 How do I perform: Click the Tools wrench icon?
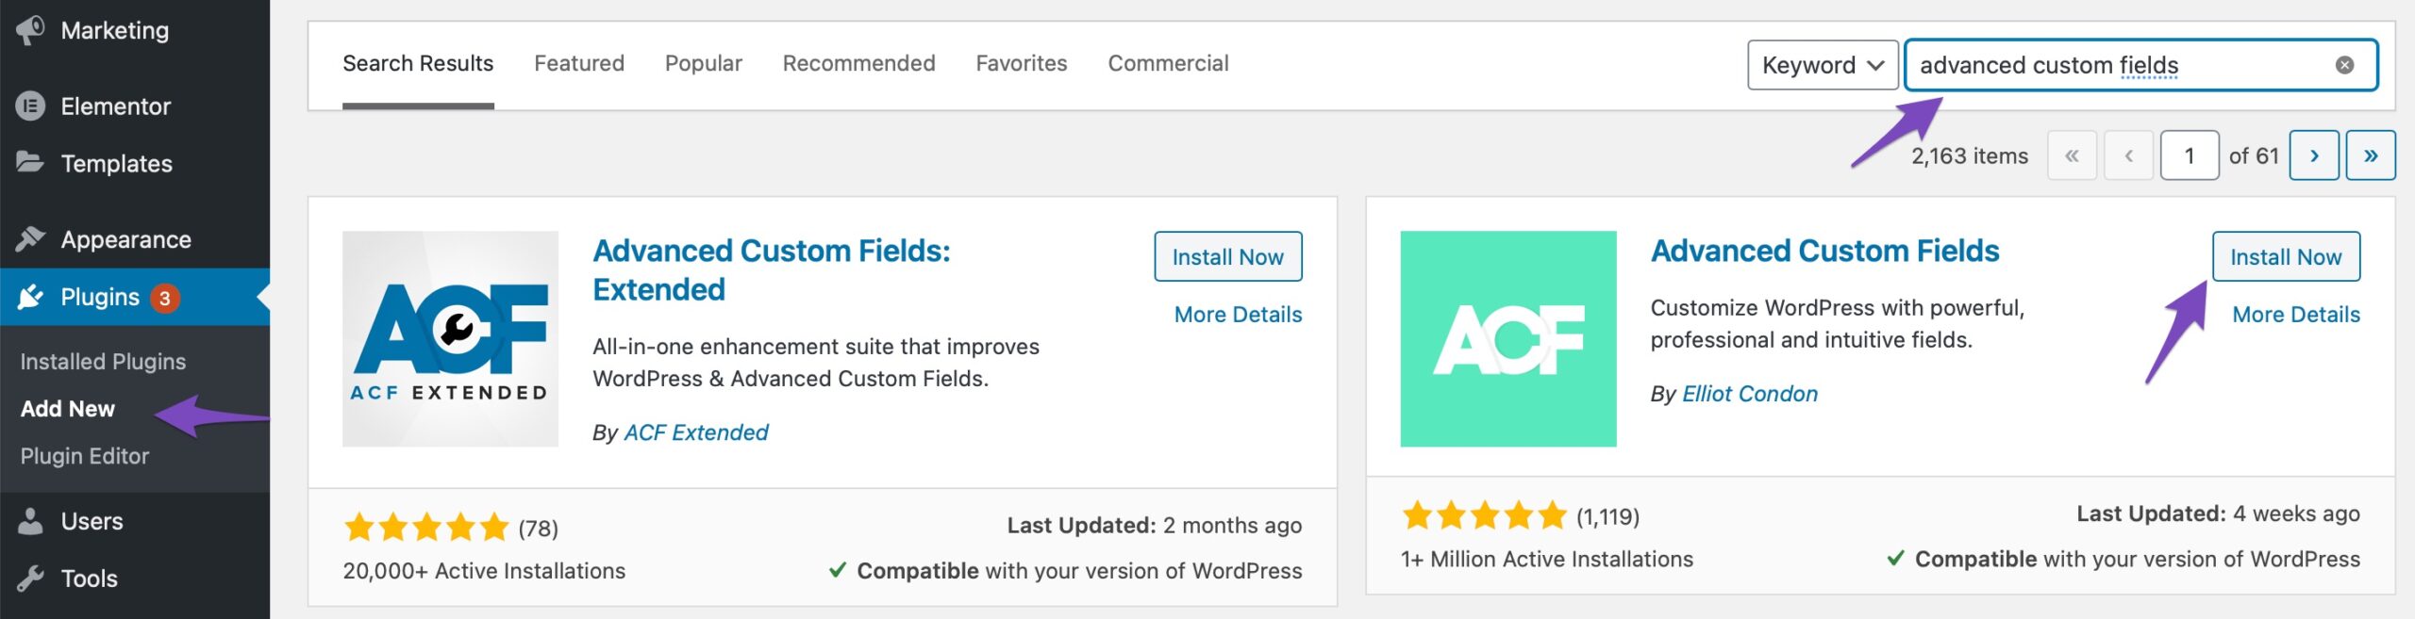click(x=30, y=578)
